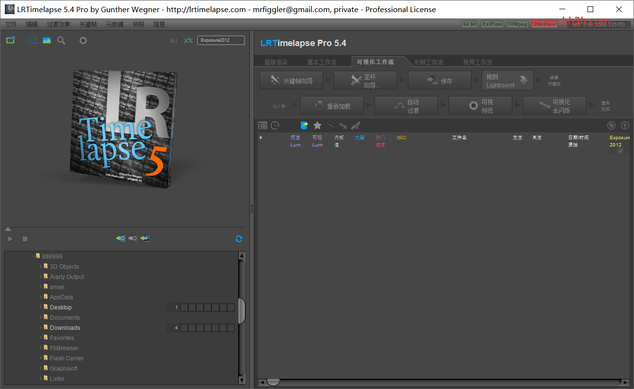Expand the AppData folder

pos(41,297)
